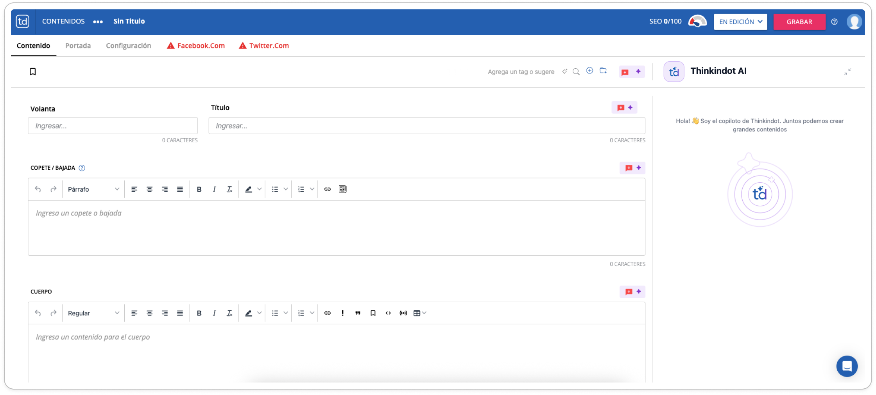Open the Regular style dropdown in Cuerpo
876x395 pixels.
point(93,313)
